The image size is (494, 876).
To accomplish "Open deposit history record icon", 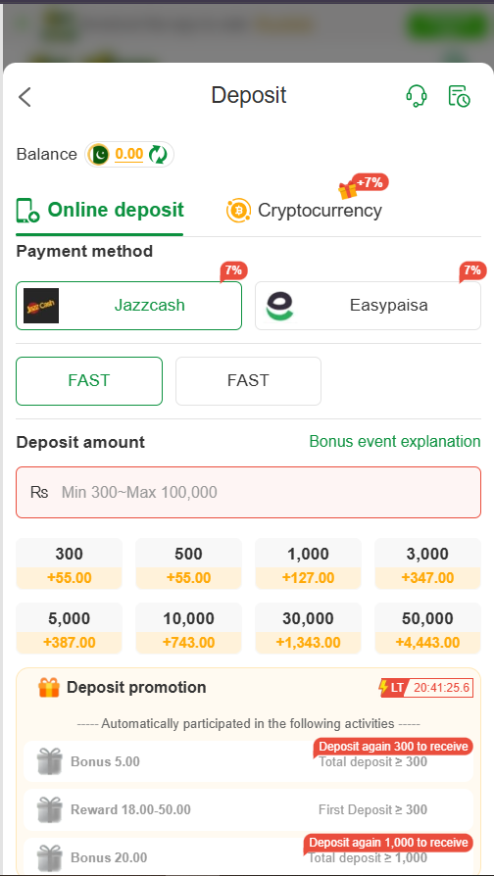I will 460,95.
